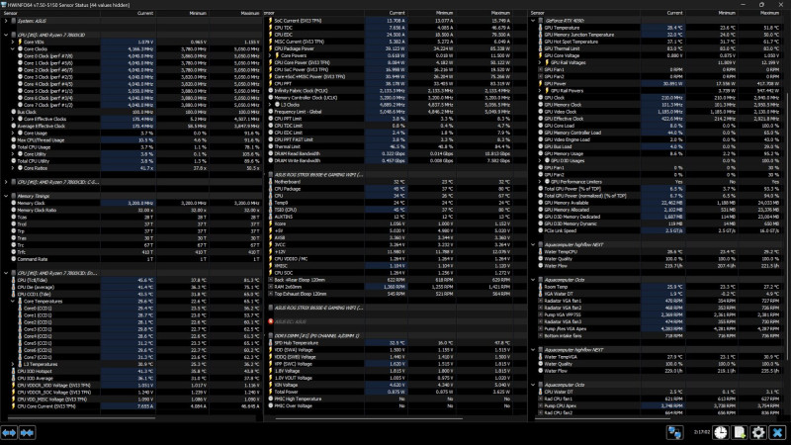Select the GPU Hot Spot Temperature row

pyautogui.click(x=659, y=42)
